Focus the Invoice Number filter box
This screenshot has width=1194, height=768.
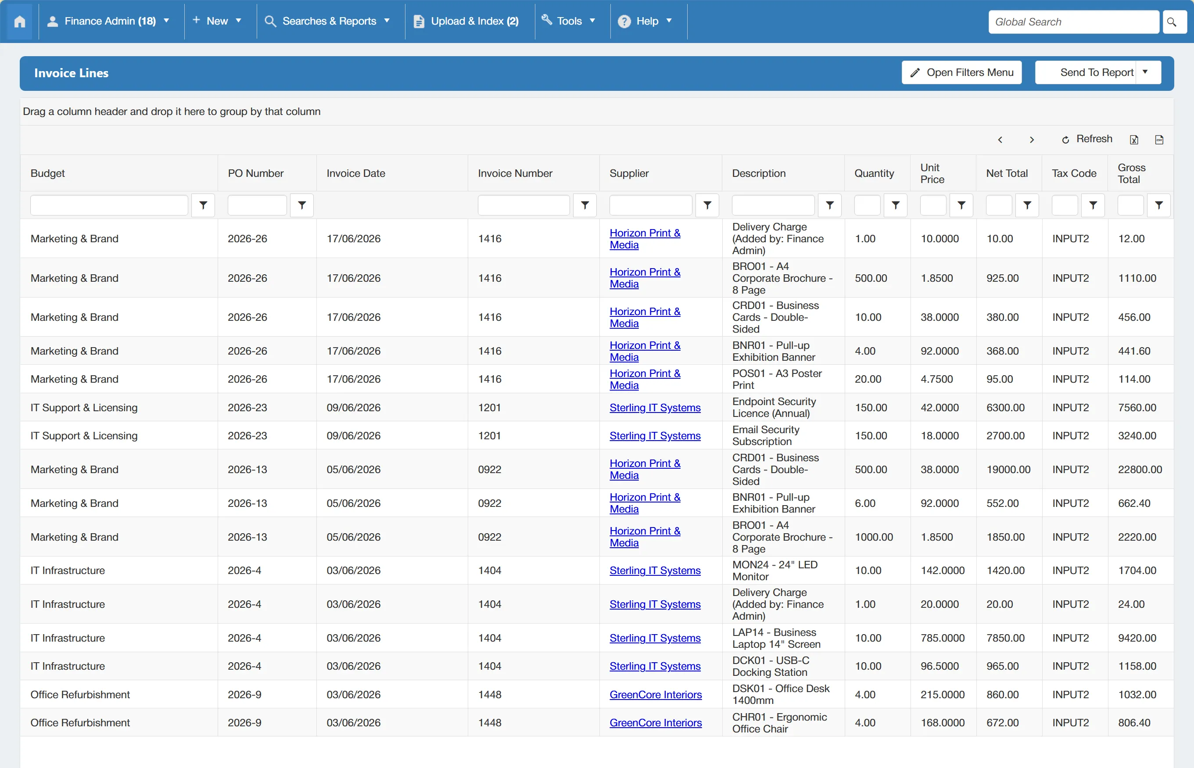(x=523, y=205)
